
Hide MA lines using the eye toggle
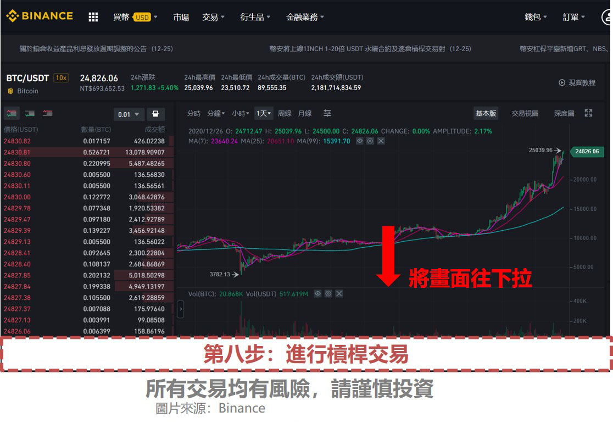click(359, 141)
